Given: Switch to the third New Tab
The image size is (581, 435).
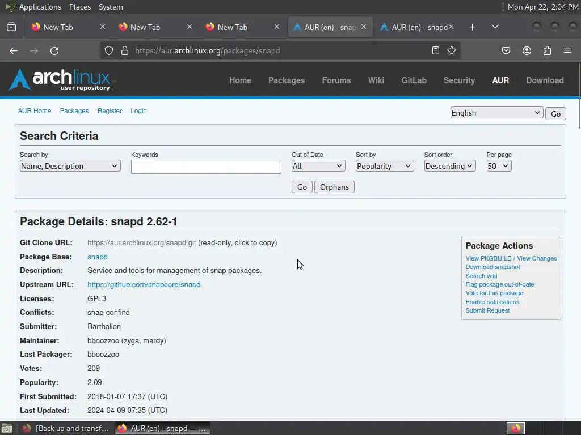Looking at the screenshot, I should [x=232, y=27].
